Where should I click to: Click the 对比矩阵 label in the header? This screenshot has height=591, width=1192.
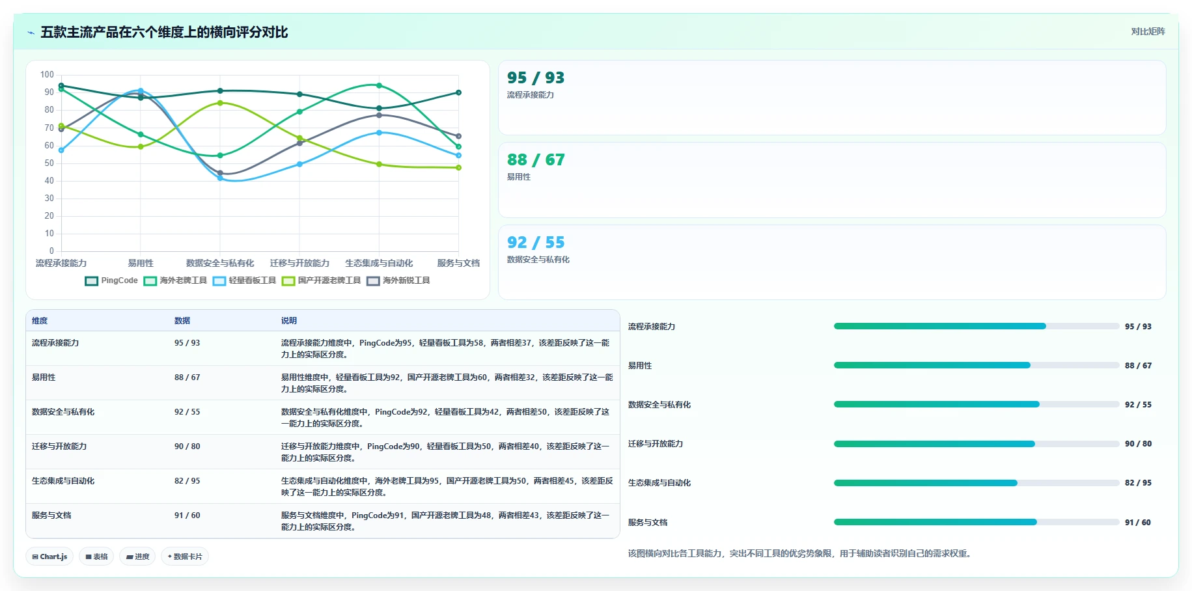(1148, 31)
